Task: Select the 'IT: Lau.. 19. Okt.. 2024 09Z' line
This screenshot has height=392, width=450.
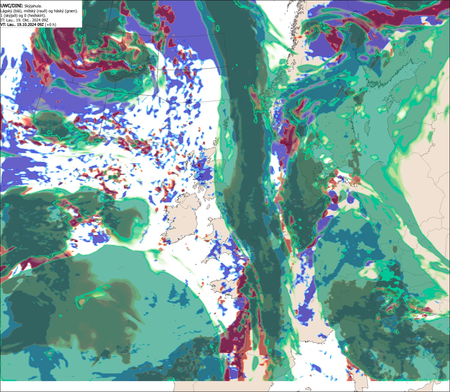Action: (x=24, y=20)
